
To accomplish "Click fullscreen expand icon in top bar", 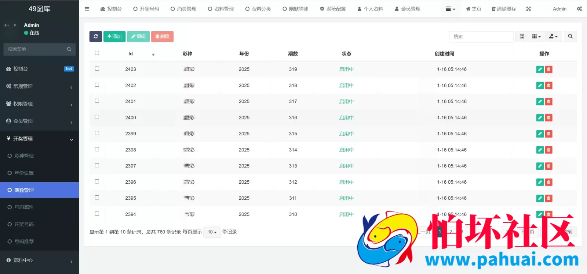I will tap(528, 9).
